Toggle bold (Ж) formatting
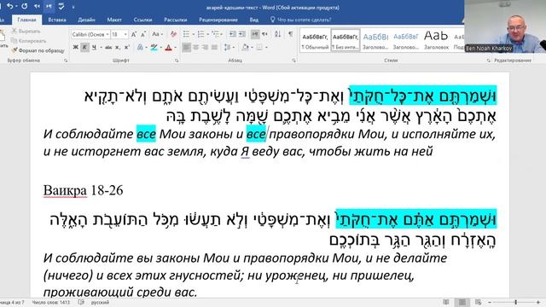The image size is (546, 307). pos(76,47)
